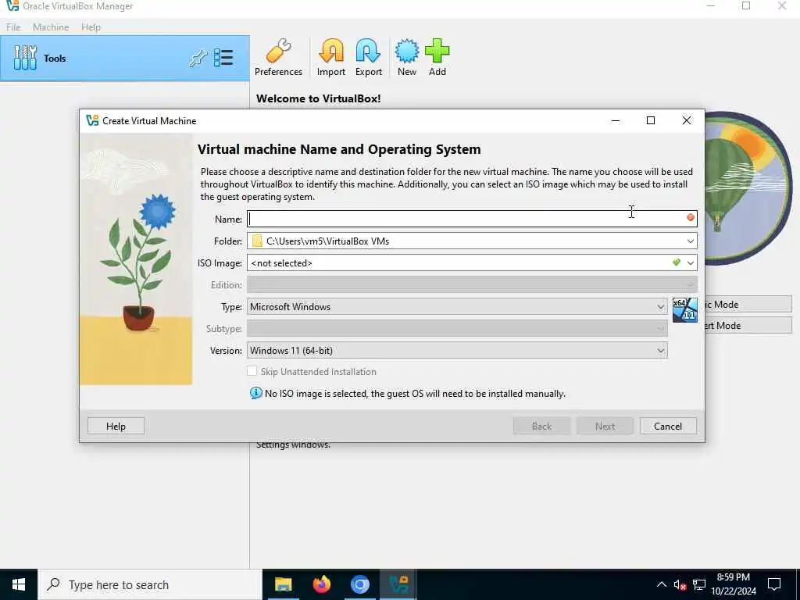The height and width of the screenshot is (600, 800).
Task: Click the muted speaker tray icon
Action: [680, 584]
